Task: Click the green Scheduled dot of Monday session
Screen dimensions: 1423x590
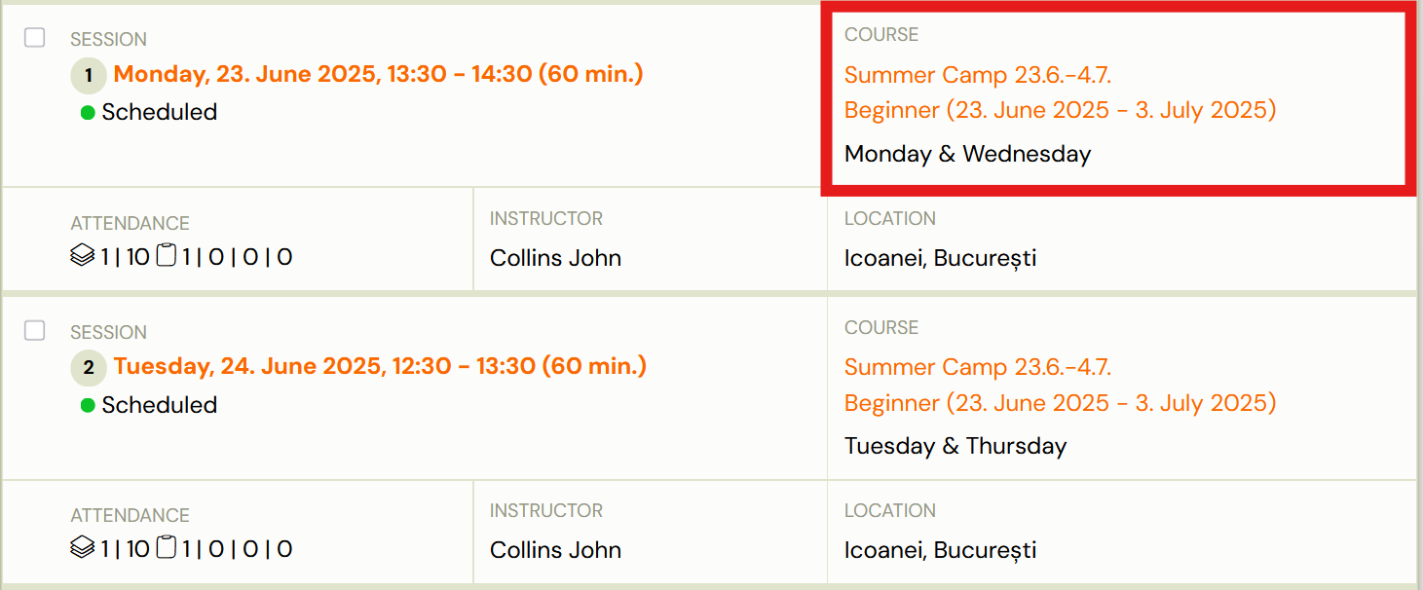Action: click(88, 113)
